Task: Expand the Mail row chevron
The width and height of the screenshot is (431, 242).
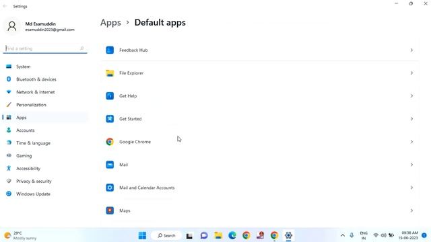Action: 411,165
